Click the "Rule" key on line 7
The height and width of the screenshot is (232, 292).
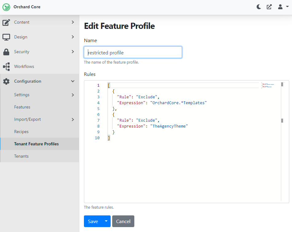[x=124, y=120]
